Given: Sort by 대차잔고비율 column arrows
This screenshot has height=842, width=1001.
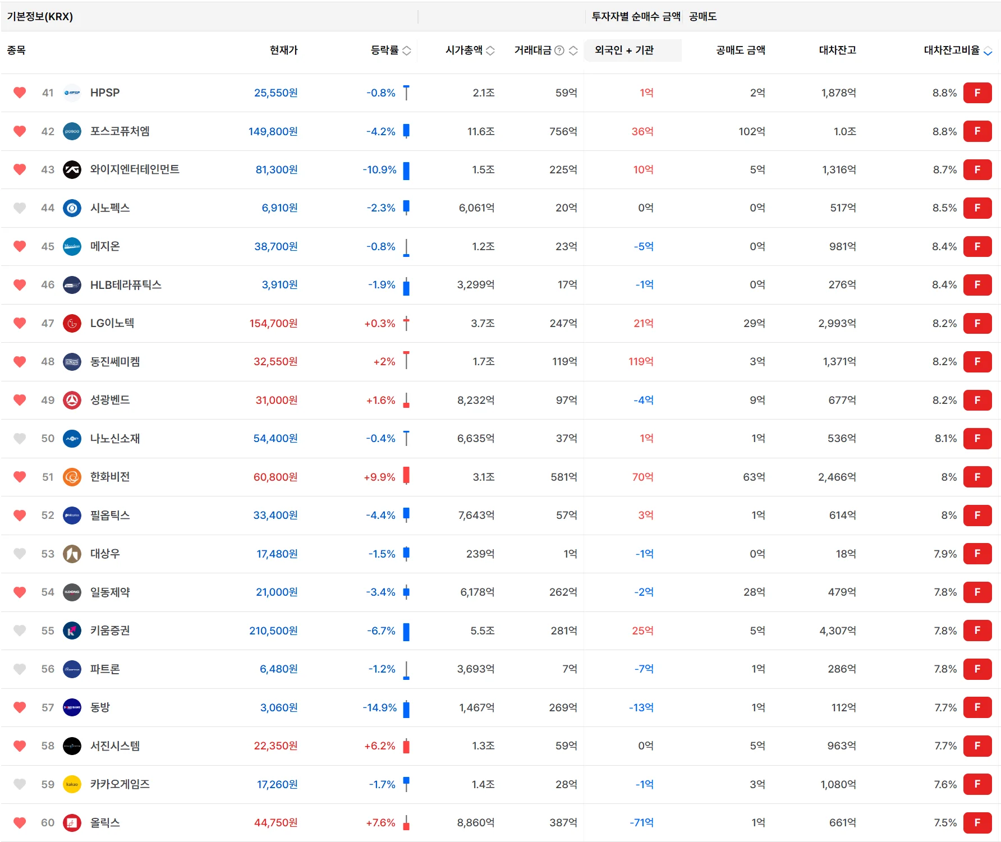Looking at the screenshot, I should tap(988, 51).
